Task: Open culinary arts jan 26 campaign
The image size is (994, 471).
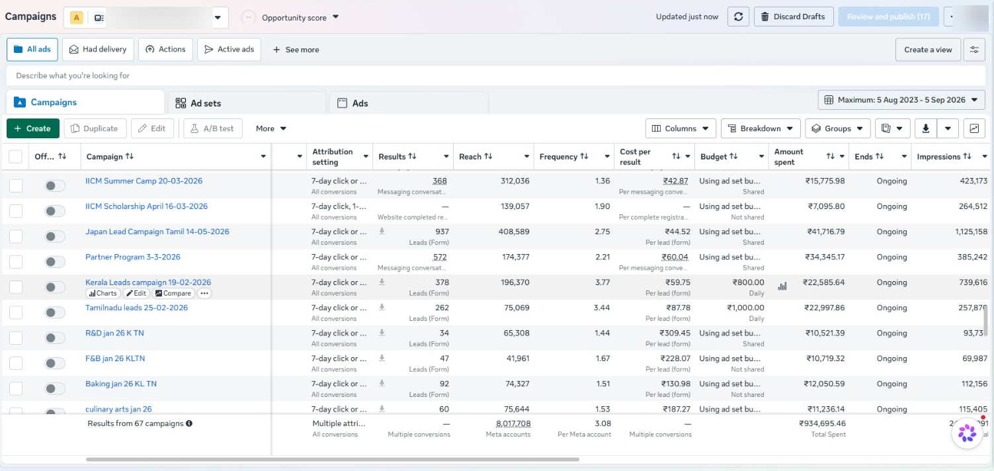Action: 118,409
